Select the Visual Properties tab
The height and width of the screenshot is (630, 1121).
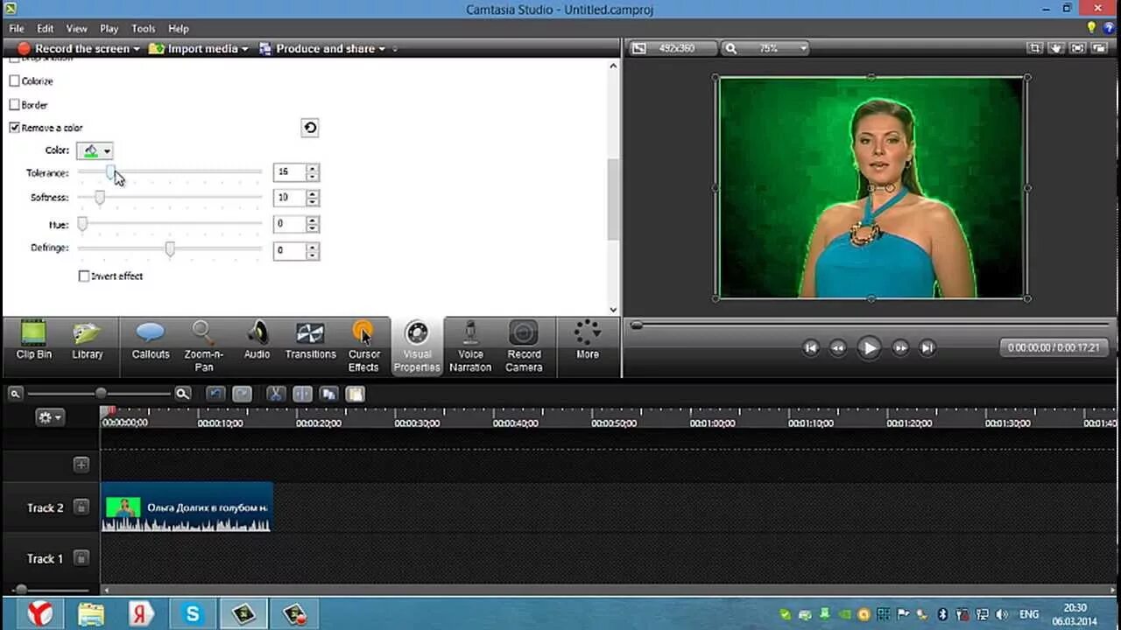[417, 346]
